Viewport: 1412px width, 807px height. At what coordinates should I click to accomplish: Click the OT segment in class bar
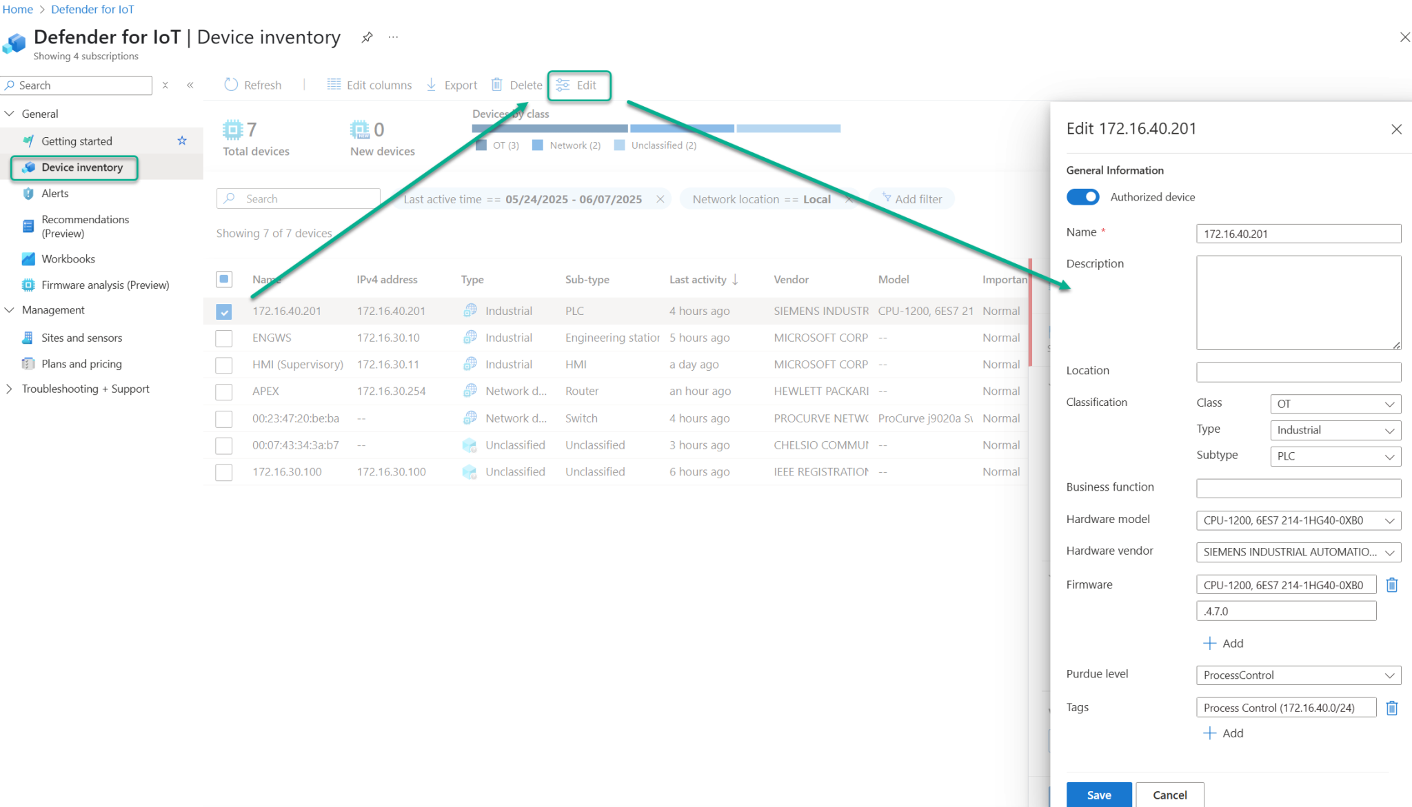click(x=549, y=128)
